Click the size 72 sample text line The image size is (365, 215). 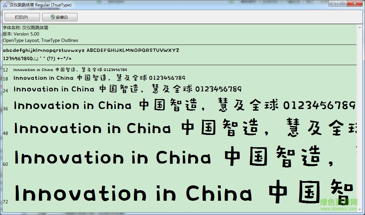pyautogui.click(x=185, y=193)
